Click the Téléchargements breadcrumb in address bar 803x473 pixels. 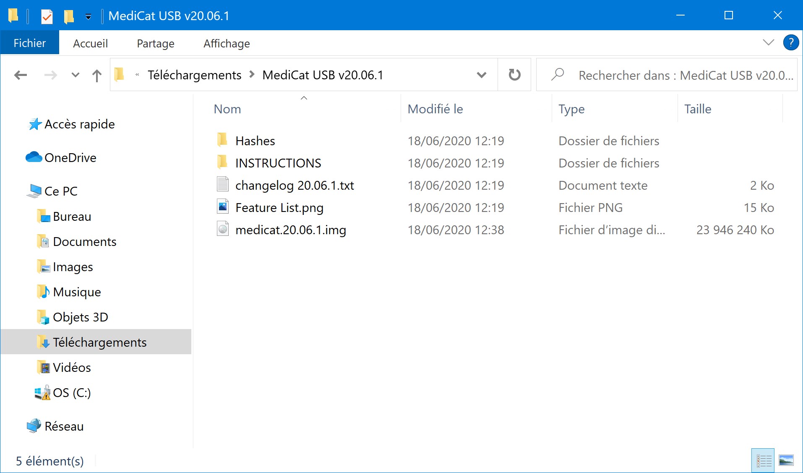194,75
